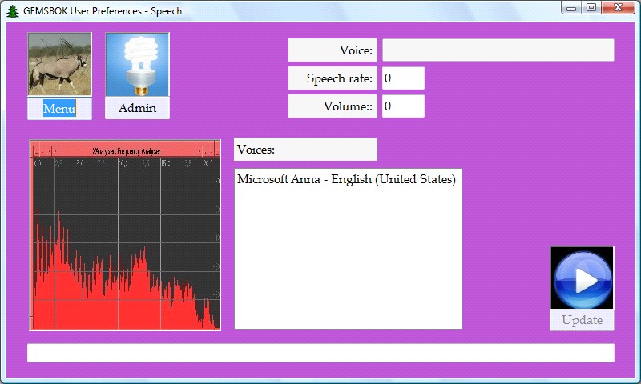
Task: Maximize the GEMSBOK User Preferences window
Action: [x=591, y=8]
